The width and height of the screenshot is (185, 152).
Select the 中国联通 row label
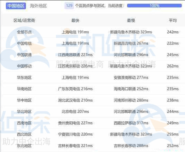pos(24,55)
